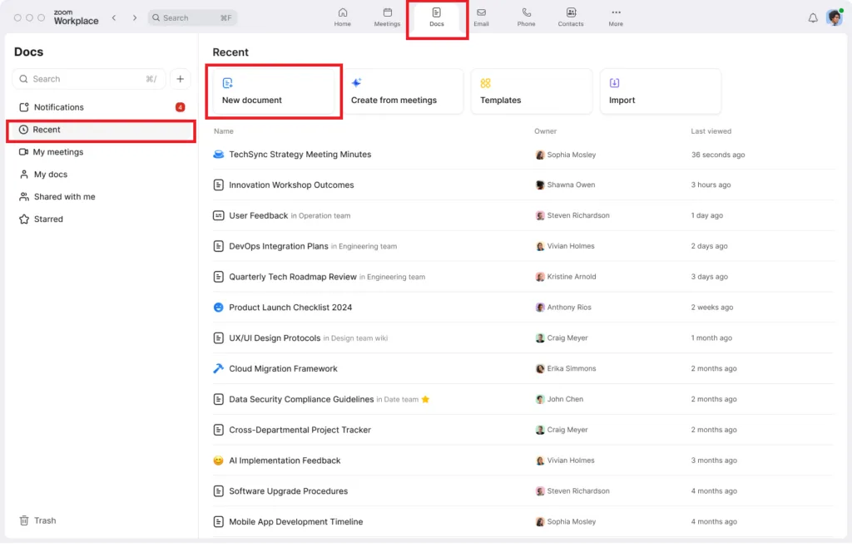Screen dimensions: 852x547
Task: Go back with the left arrow
Action: coord(114,17)
